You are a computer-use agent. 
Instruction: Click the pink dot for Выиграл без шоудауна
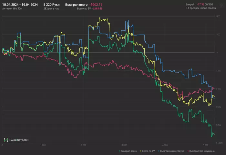(188, 151)
